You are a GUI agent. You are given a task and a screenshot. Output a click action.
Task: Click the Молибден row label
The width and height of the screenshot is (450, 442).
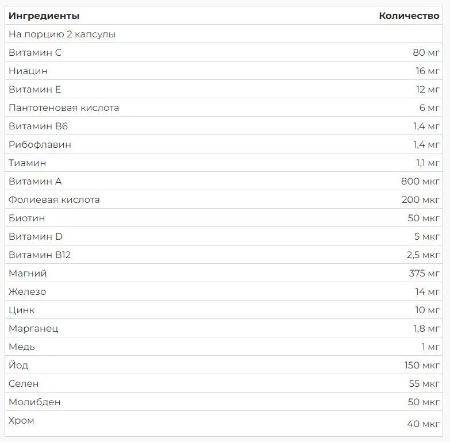click(34, 402)
